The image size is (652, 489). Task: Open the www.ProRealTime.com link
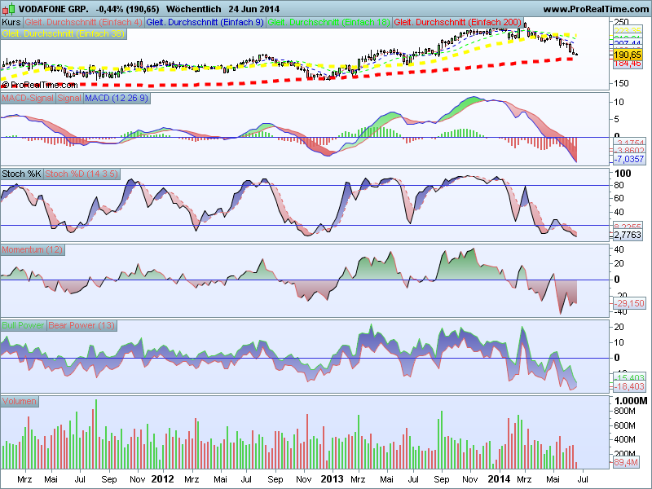pyautogui.click(x=597, y=9)
